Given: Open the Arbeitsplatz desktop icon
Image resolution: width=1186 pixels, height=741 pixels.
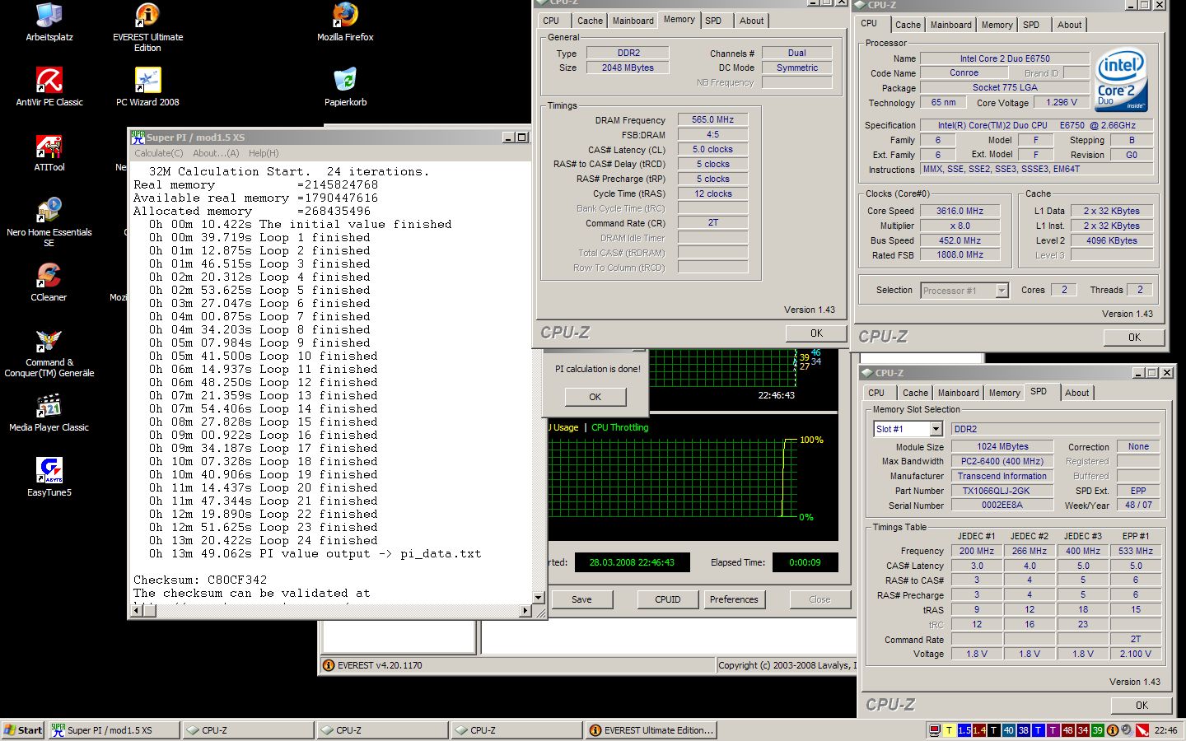Looking at the screenshot, I should 49,22.
